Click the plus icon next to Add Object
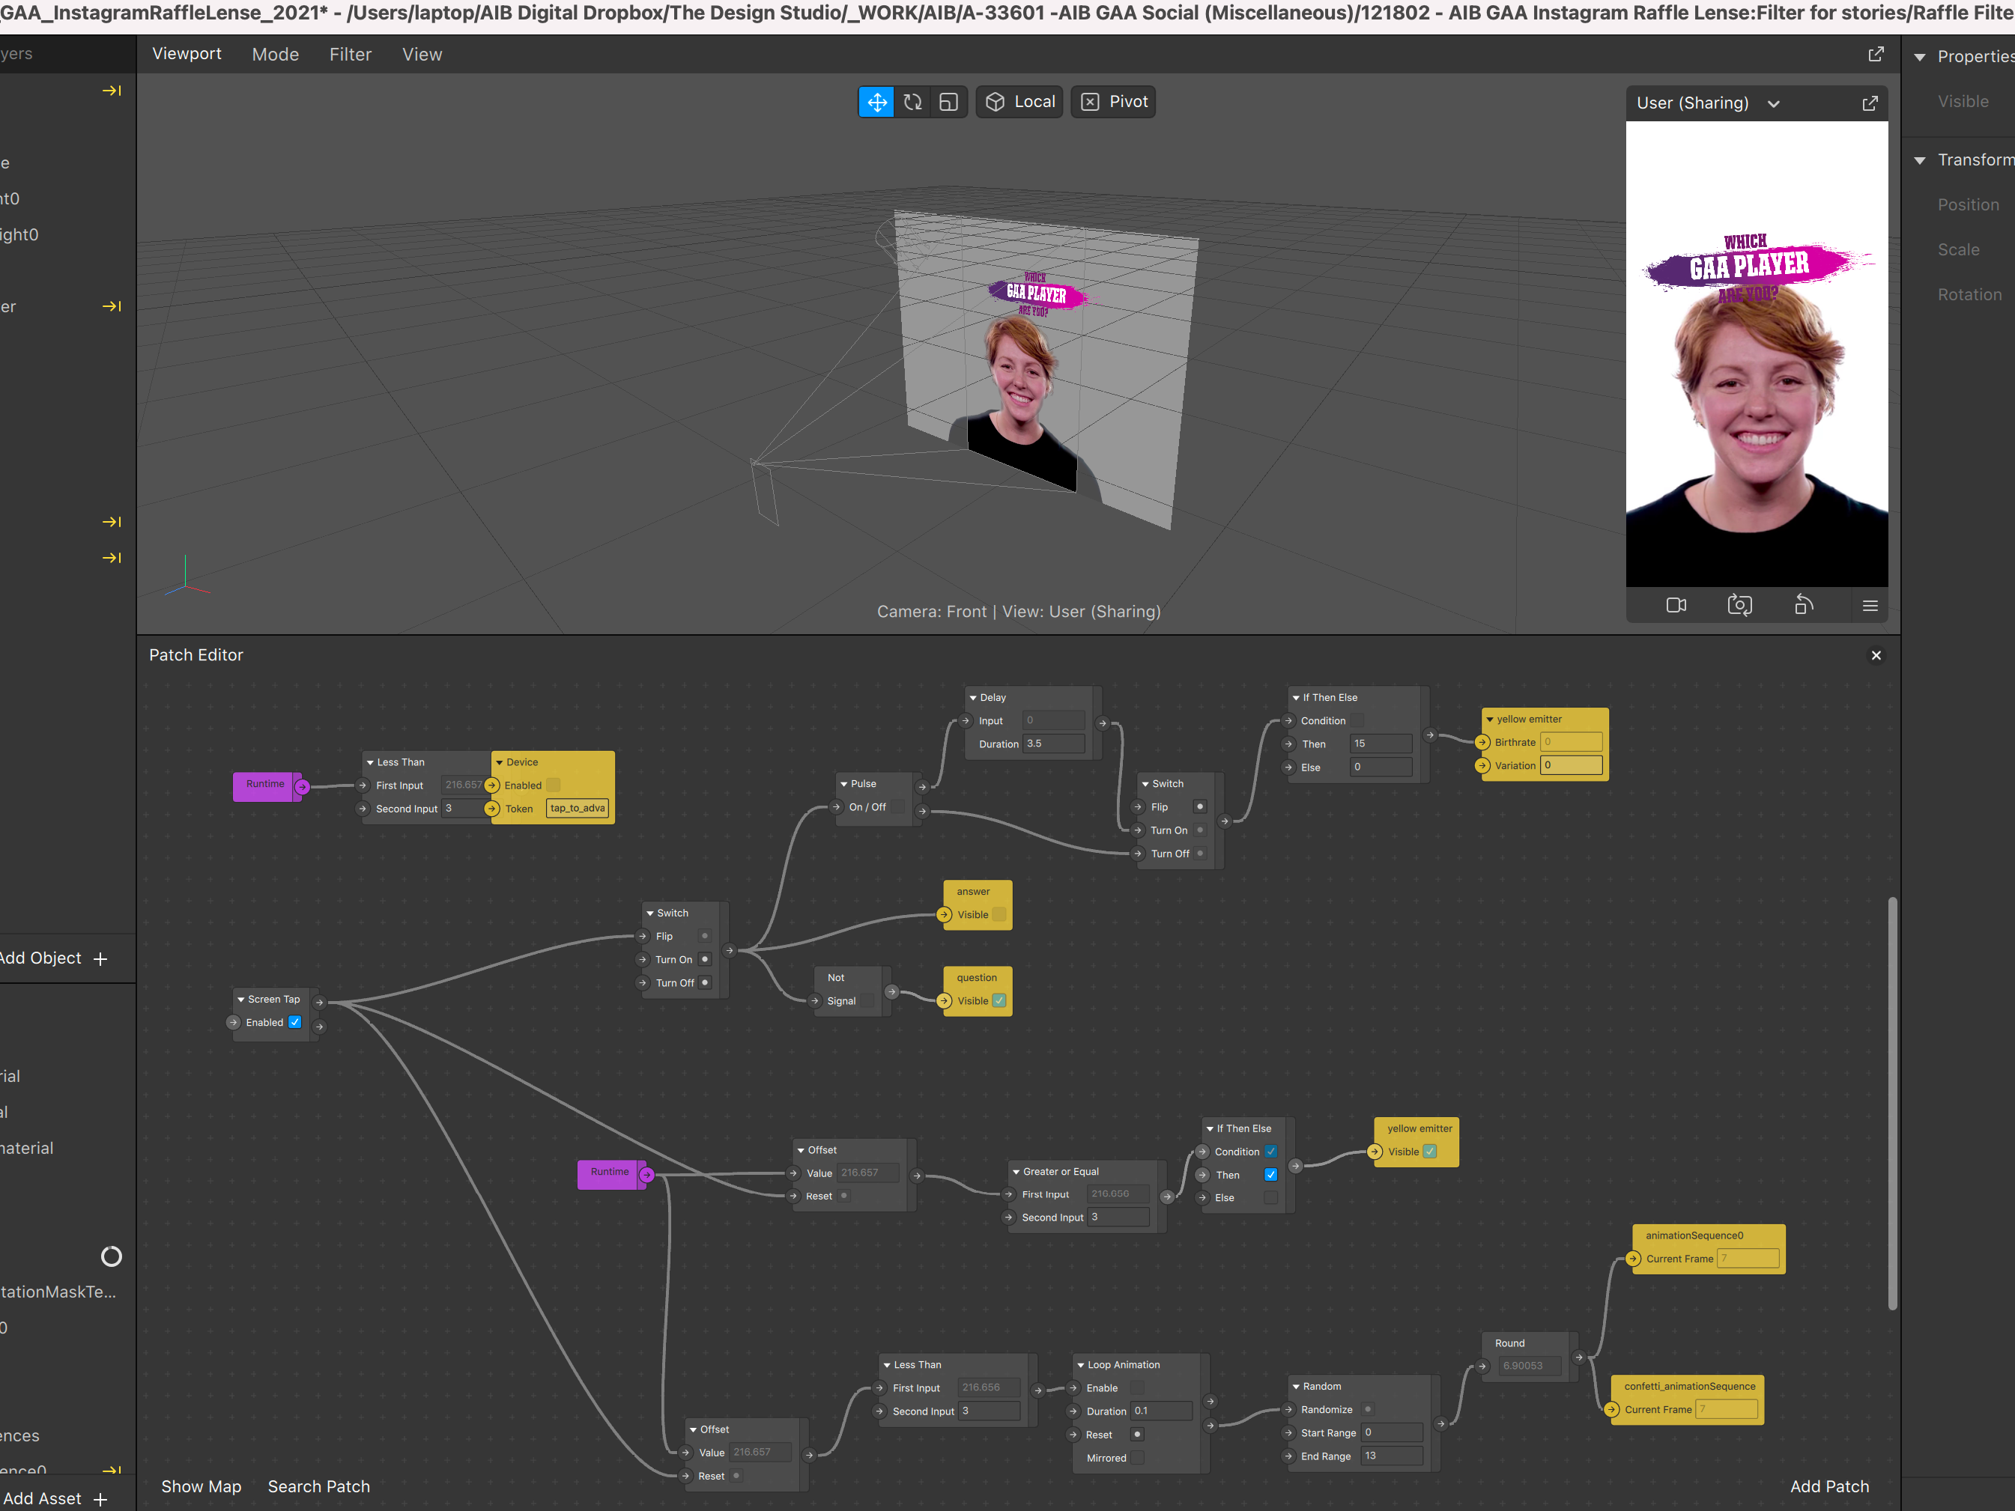The width and height of the screenshot is (2015, 1511). click(100, 959)
